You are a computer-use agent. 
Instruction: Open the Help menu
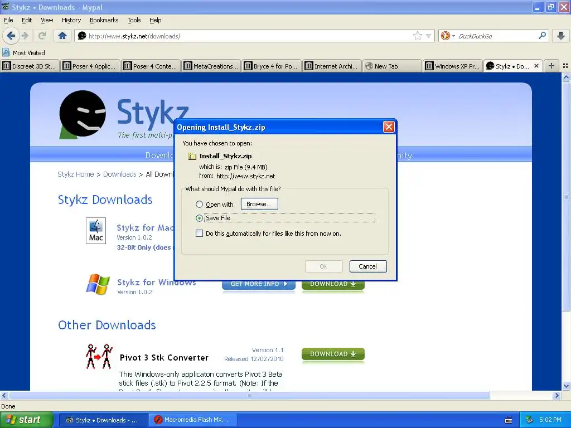pyautogui.click(x=155, y=20)
